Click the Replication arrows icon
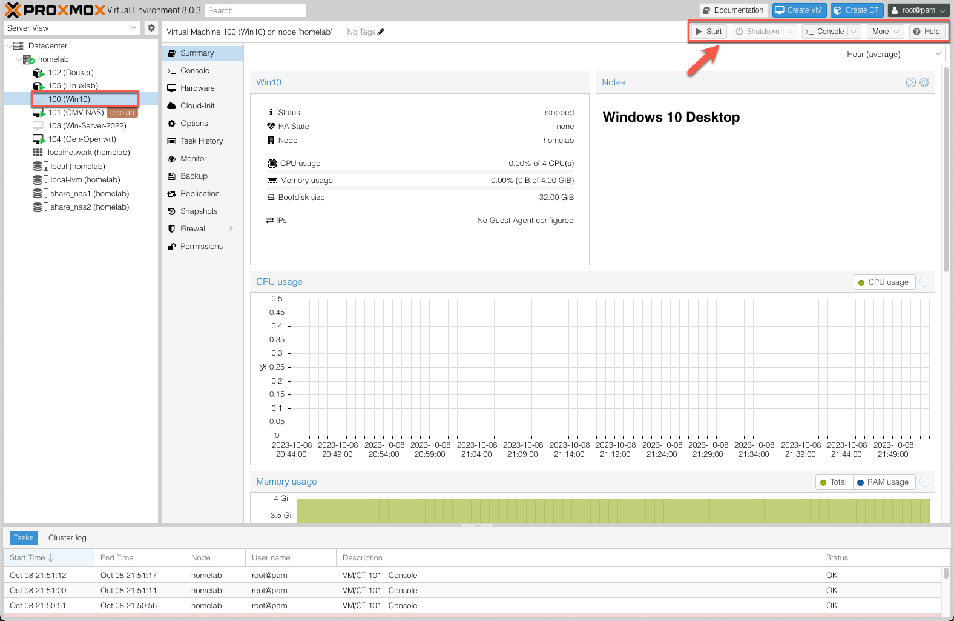The height and width of the screenshot is (621, 954). 172,194
